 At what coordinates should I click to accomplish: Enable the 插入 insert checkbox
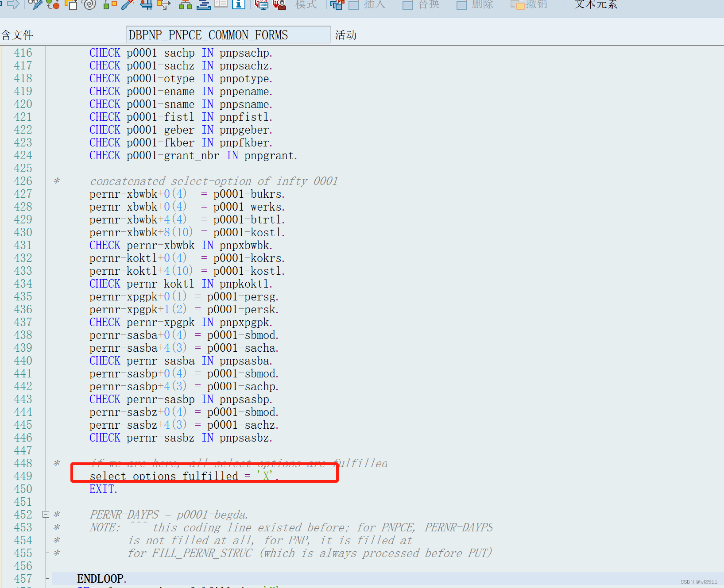(x=353, y=6)
